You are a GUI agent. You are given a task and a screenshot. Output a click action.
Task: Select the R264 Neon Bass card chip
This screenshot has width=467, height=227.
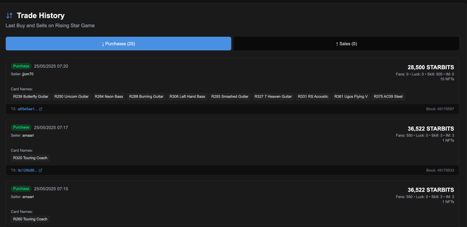tap(109, 97)
